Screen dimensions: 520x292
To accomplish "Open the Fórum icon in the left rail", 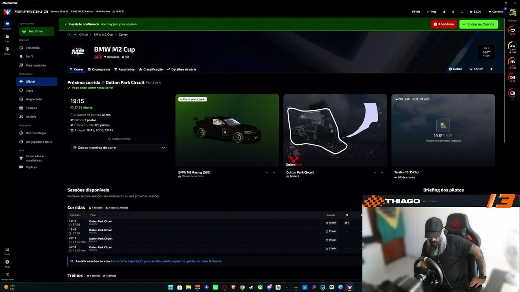I will tap(7, 250).
